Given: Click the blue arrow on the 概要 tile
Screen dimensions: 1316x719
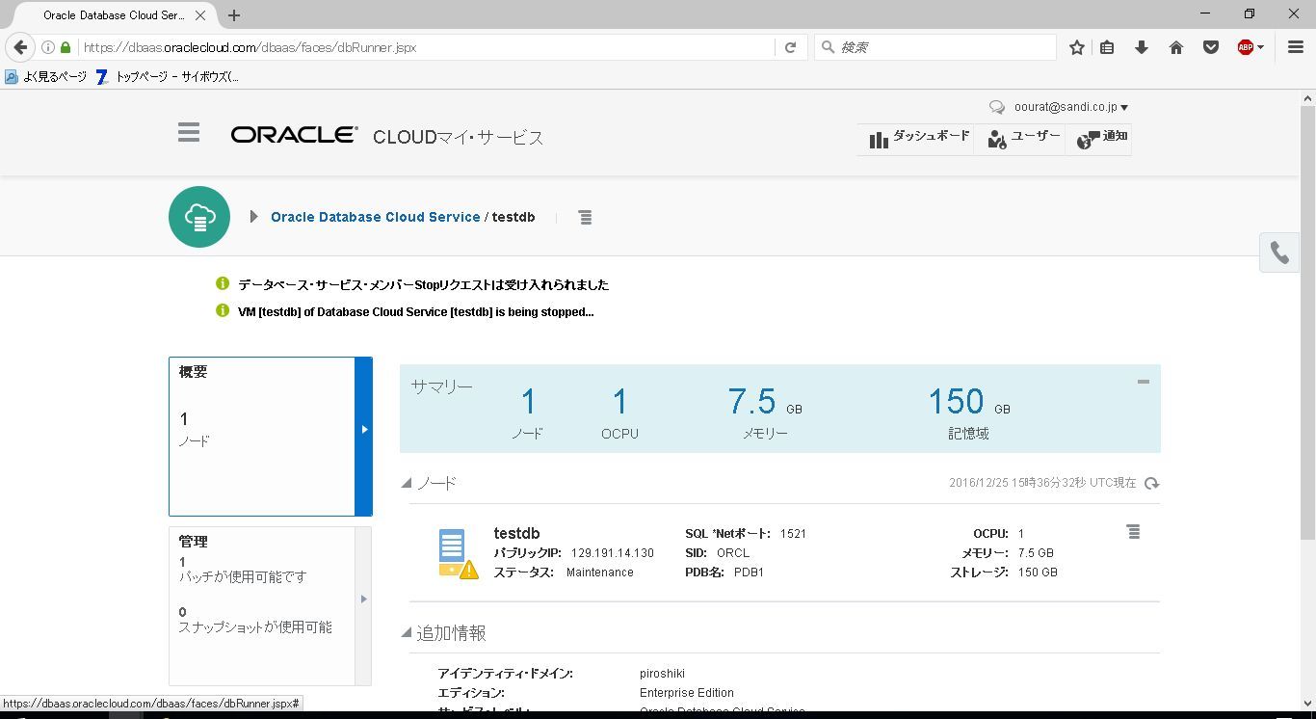Looking at the screenshot, I should click(364, 430).
